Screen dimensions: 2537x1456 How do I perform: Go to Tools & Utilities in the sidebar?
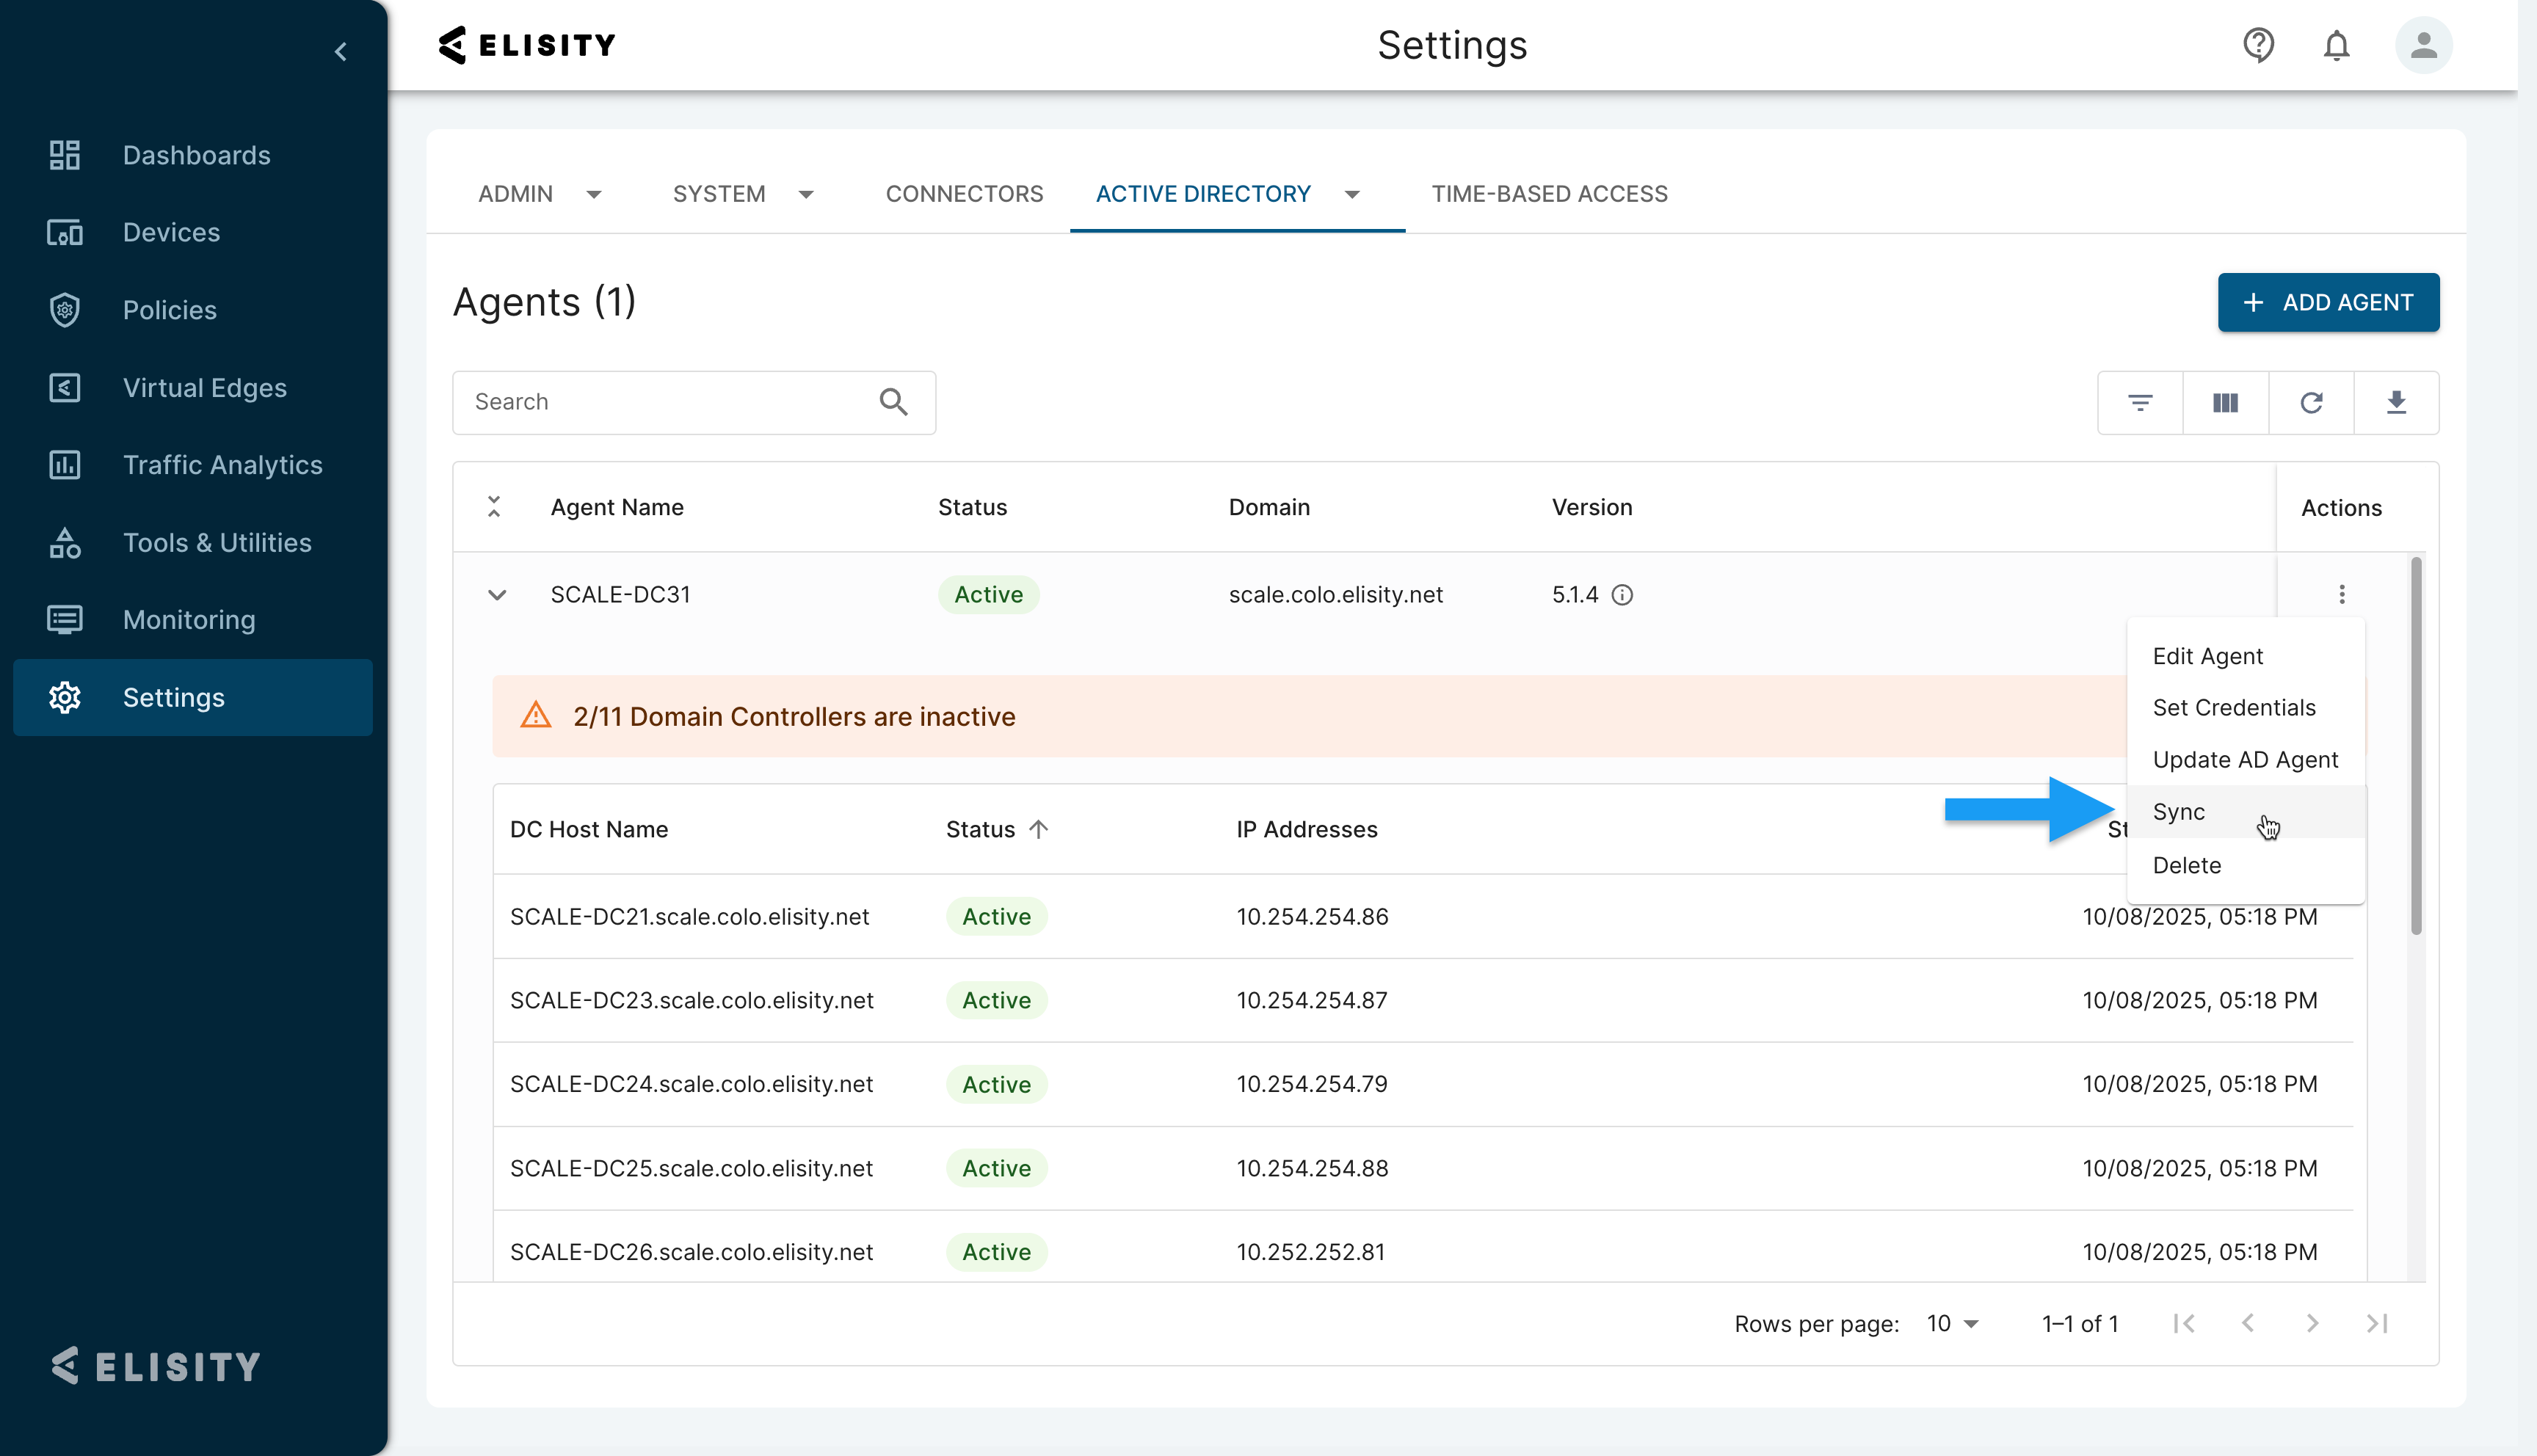[x=217, y=542]
